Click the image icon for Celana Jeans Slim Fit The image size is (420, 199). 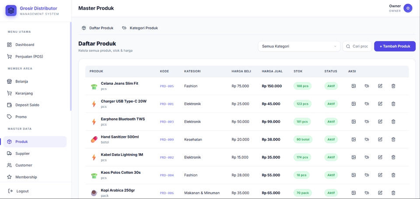(x=353, y=86)
